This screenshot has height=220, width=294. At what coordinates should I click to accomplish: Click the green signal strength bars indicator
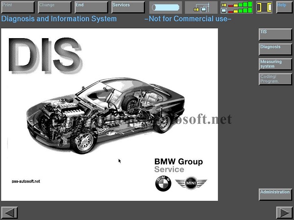[x=236, y=7]
